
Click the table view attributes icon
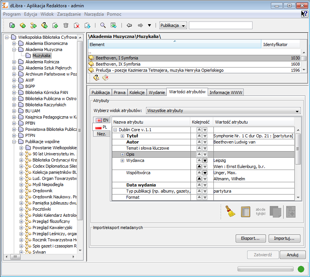pos(246,211)
